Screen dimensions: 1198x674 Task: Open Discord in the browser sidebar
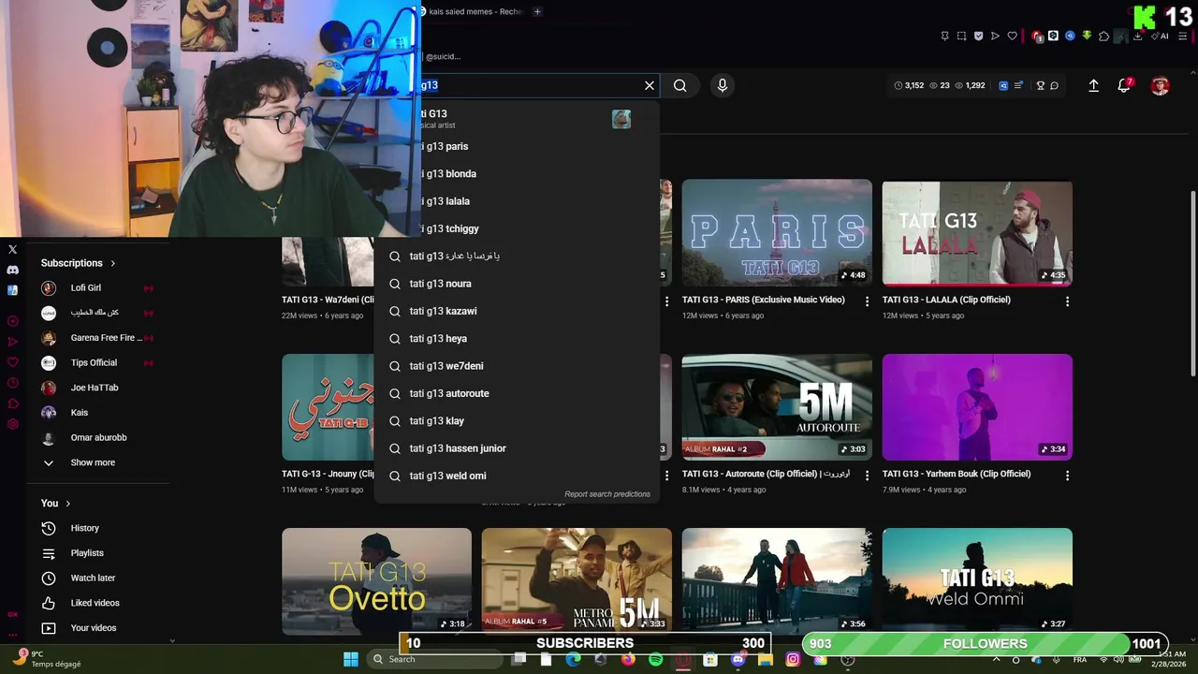pyautogui.click(x=12, y=270)
